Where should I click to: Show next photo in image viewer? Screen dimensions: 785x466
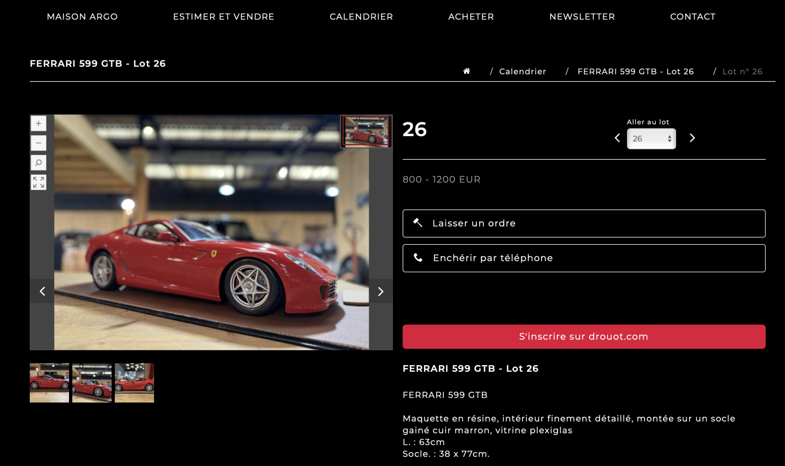[381, 291]
